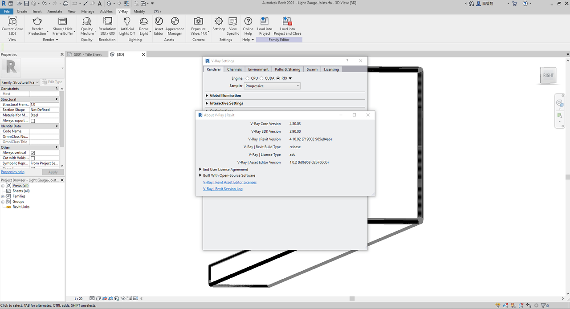Screen dimensions: 570x309
Task: Click the Exposure Value camera icon
Action: click(199, 21)
